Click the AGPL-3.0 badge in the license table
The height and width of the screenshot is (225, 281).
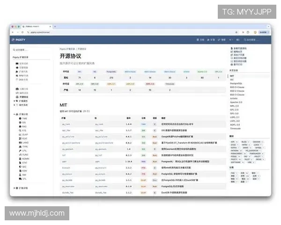point(150,84)
